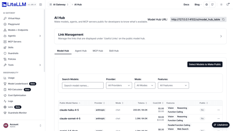Open the Guardrails page

tap(13, 53)
